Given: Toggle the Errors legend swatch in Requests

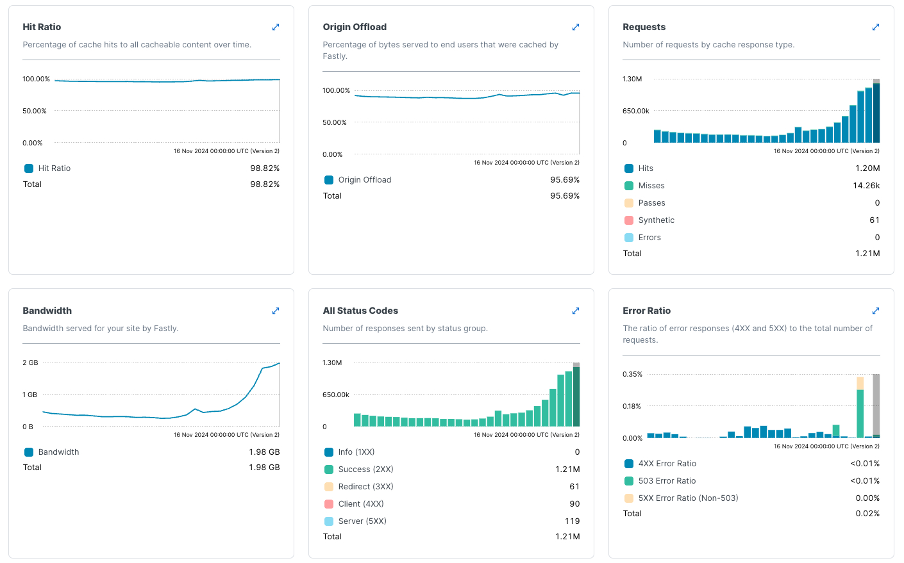Looking at the screenshot, I should (629, 238).
